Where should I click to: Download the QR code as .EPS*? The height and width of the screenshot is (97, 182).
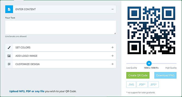click(153, 85)
